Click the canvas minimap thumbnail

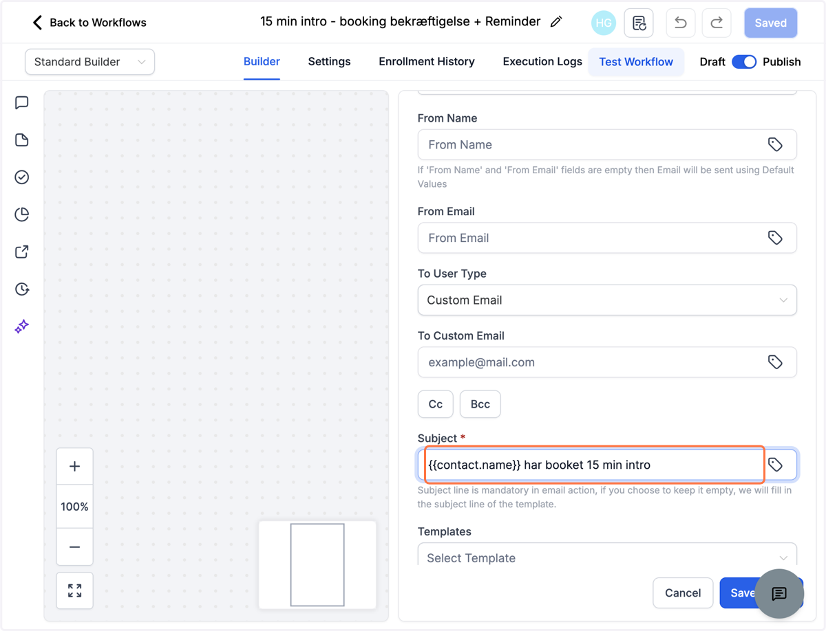pyautogui.click(x=317, y=564)
